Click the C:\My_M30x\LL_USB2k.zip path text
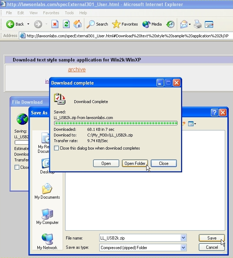Viewport: 233px width, 258px height. (x=110, y=135)
